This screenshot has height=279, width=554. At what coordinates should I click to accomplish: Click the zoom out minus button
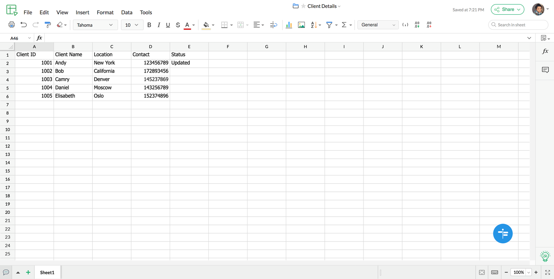click(506, 272)
